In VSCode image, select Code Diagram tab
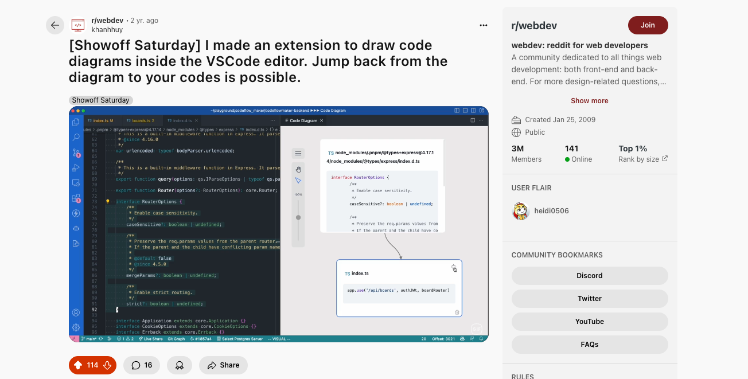748x379 pixels. [x=303, y=121]
